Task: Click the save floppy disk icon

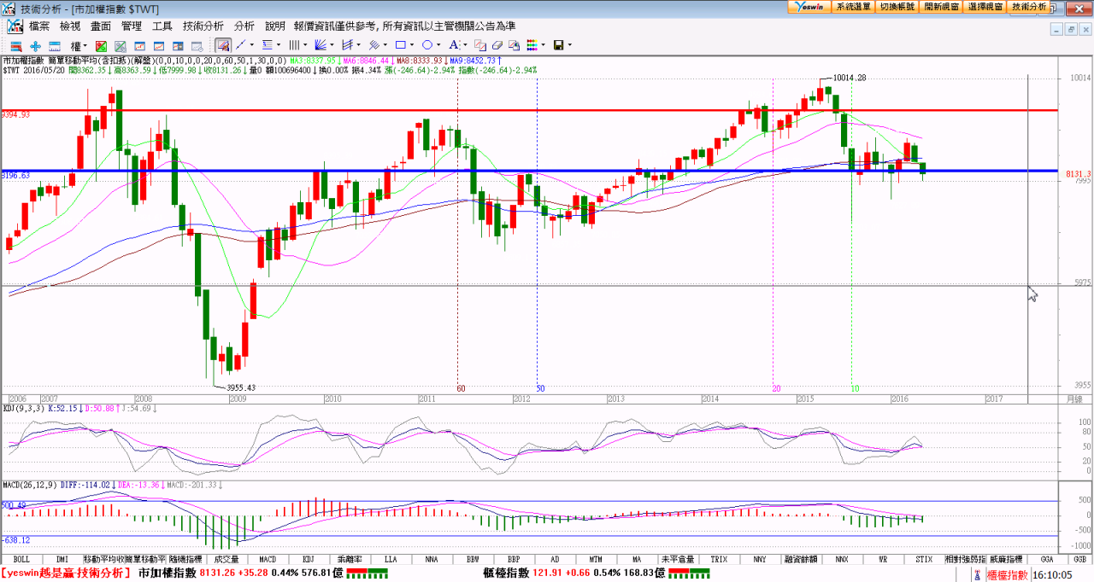Action: pyautogui.click(x=558, y=45)
